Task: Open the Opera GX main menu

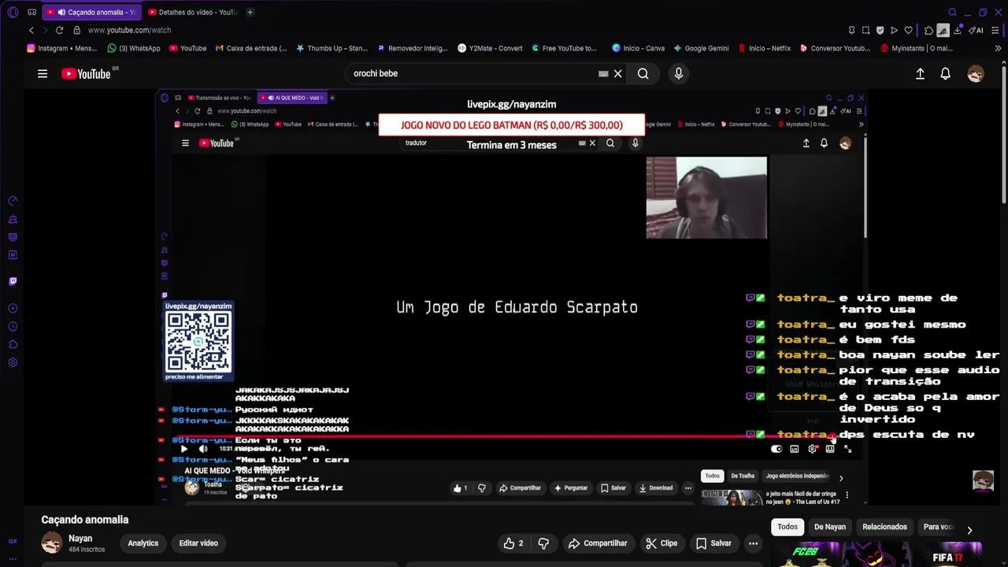Action: (x=13, y=12)
